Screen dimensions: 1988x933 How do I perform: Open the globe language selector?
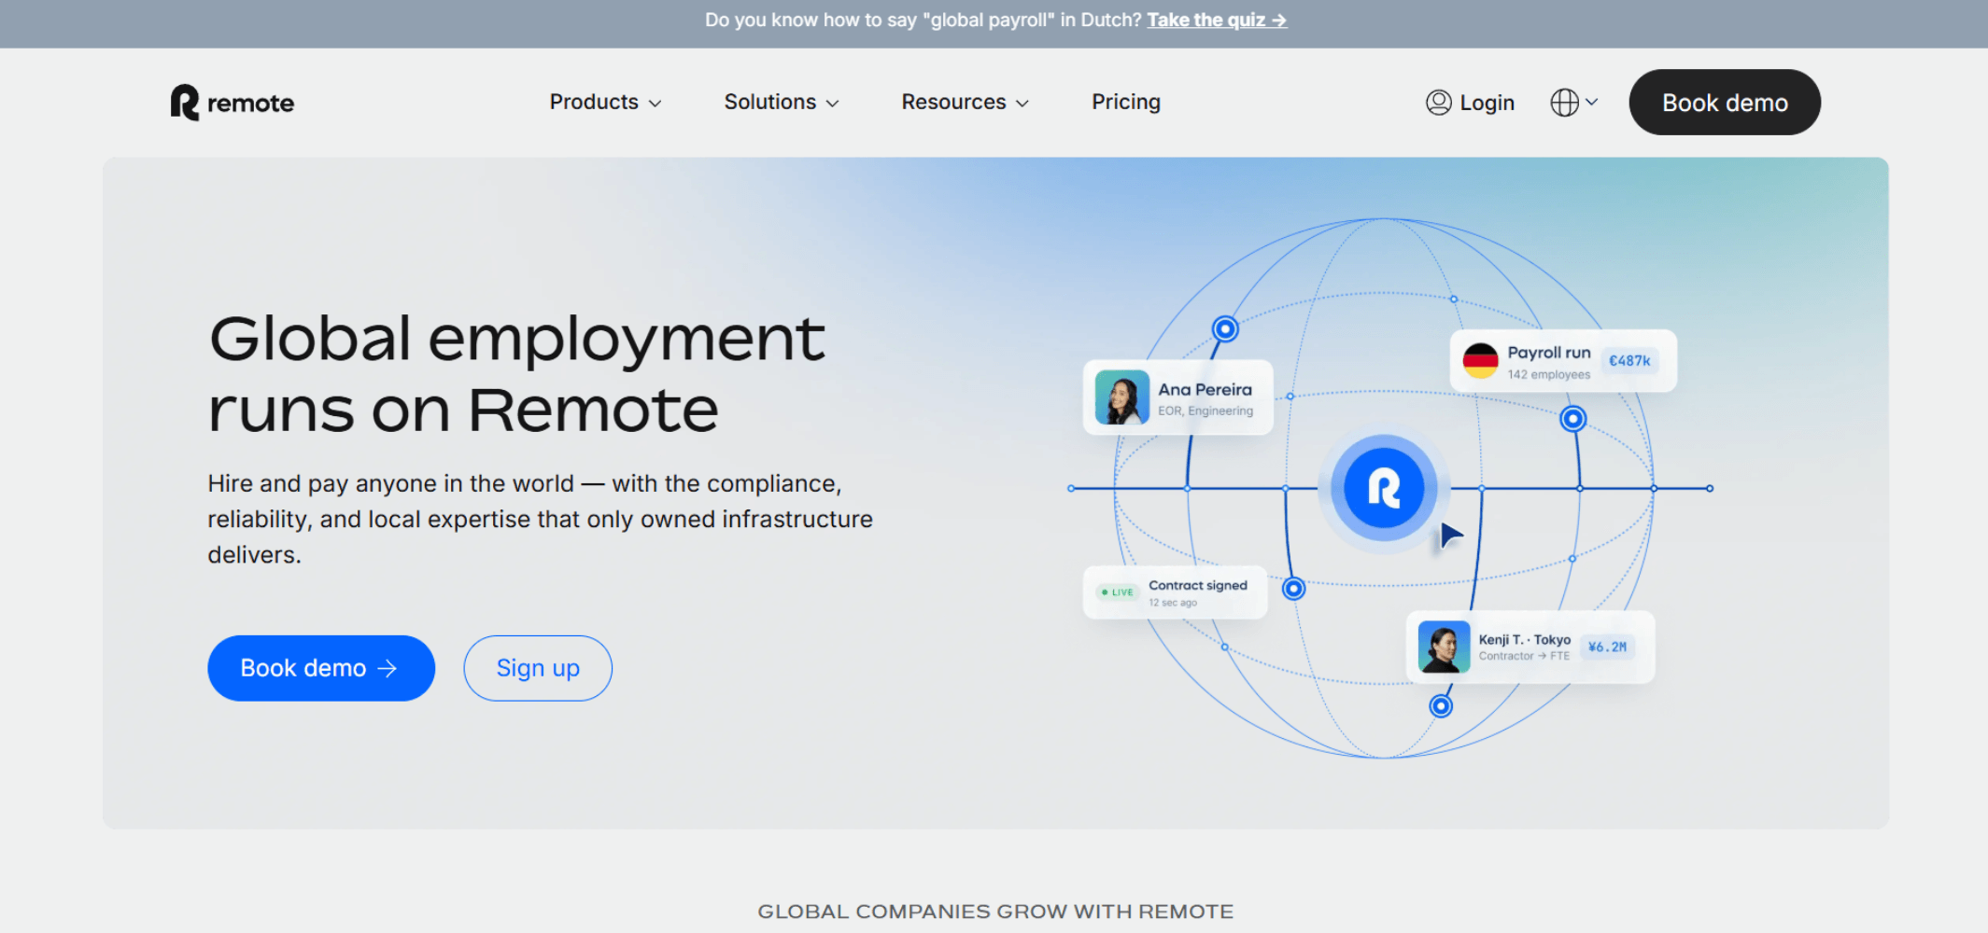coord(1574,103)
